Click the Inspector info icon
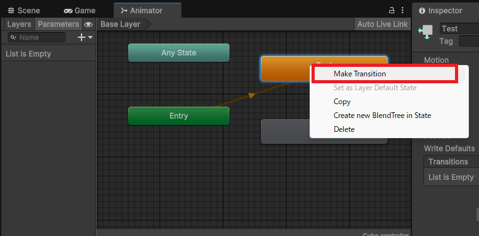Screen dimensions: 479x236 [422, 11]
